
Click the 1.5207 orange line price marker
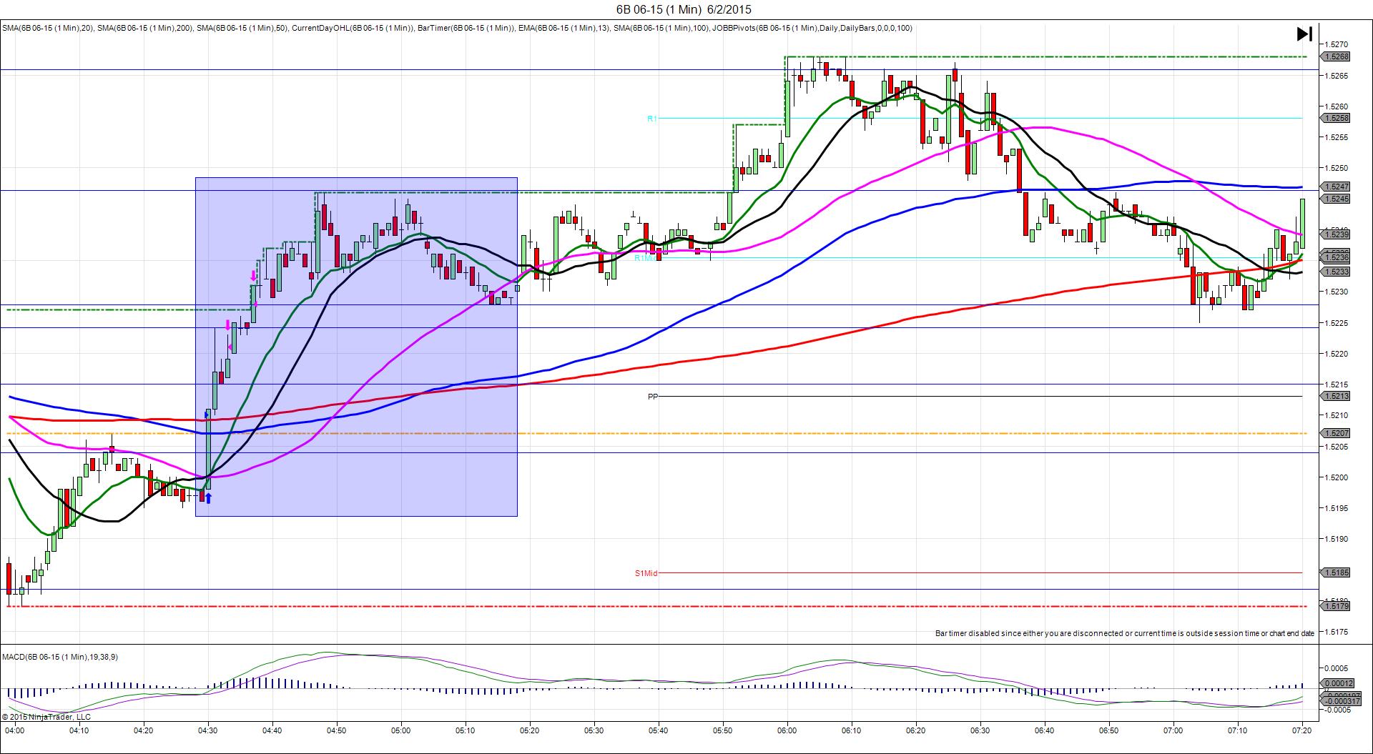(1336, 433)
